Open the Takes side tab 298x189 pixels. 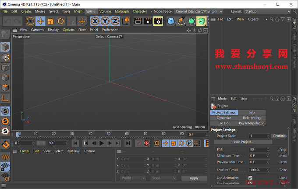294,36
